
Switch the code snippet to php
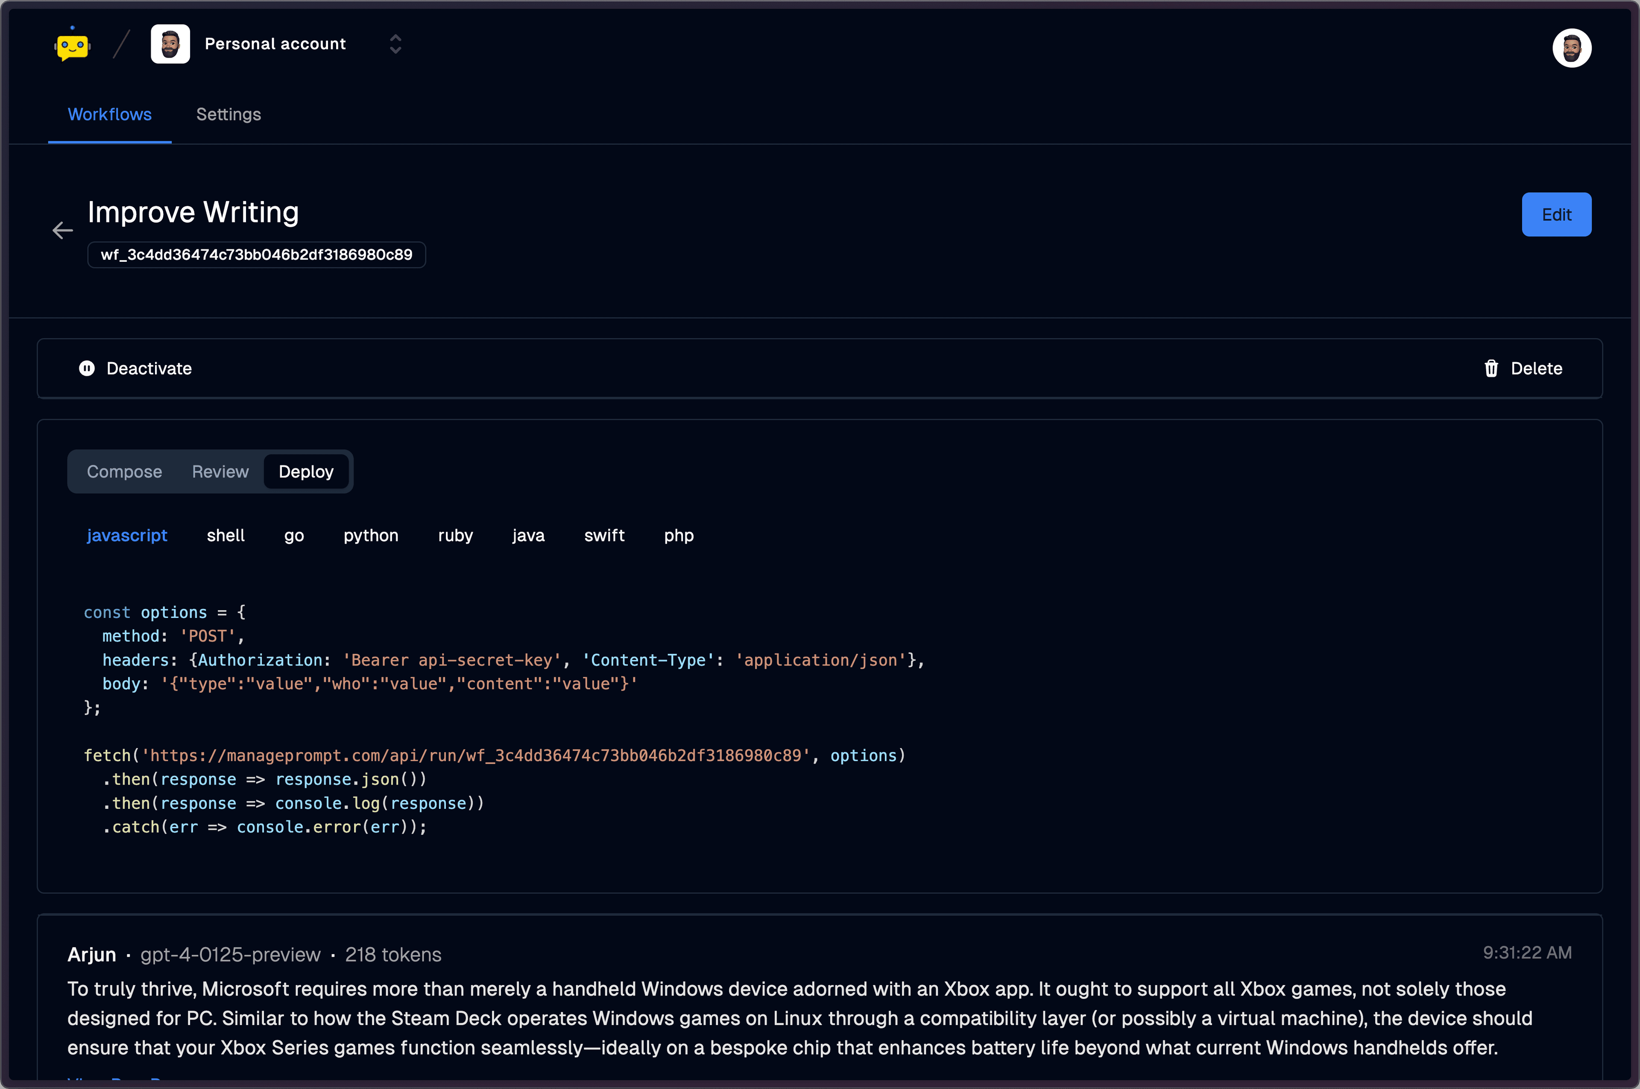click(x=679, y=536)
